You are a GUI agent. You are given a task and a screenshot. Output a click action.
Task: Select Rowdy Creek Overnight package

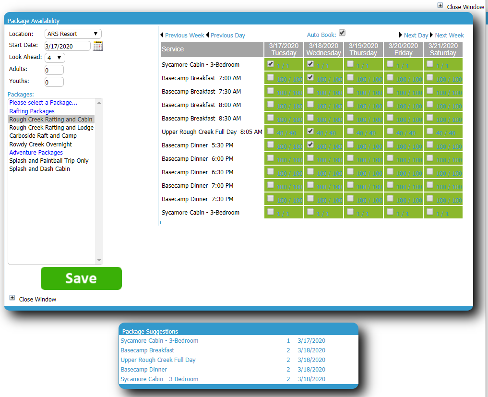tap(40, 144)
